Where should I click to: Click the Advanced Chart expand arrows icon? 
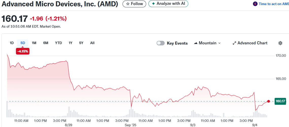pyautogui.click(x=234, y=43)
